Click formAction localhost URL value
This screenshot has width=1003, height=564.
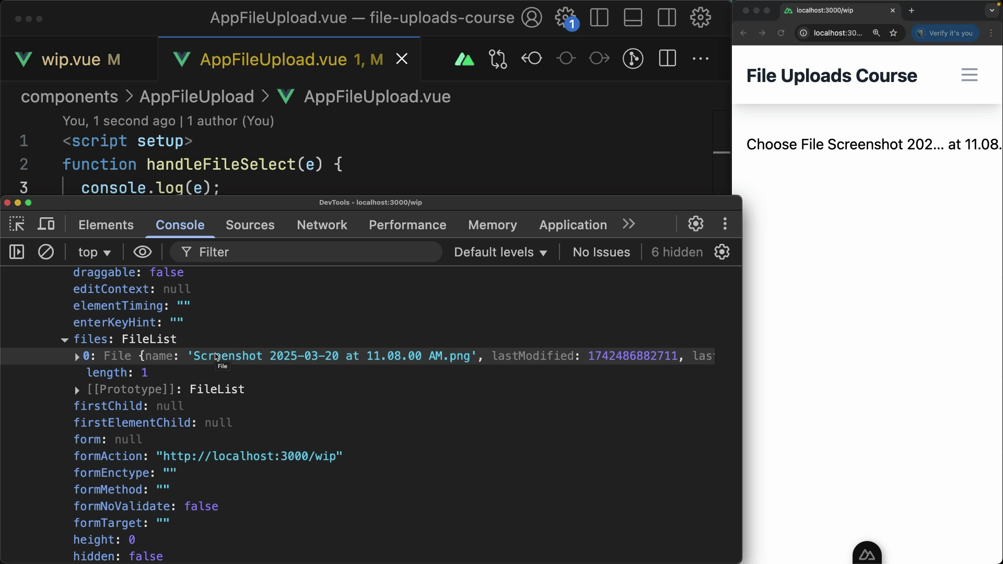249,456
